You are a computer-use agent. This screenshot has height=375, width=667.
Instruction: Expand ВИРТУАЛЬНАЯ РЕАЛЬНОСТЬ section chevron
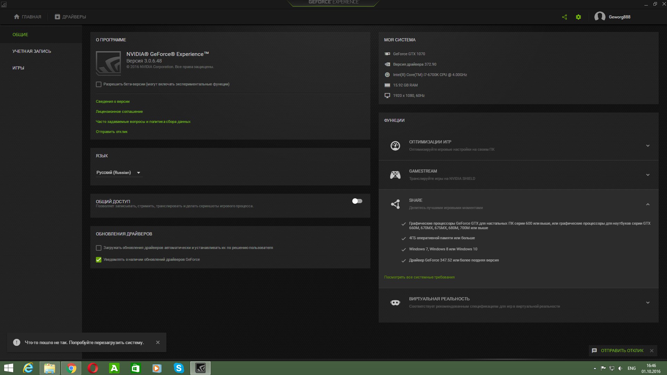tap(648, 303)
